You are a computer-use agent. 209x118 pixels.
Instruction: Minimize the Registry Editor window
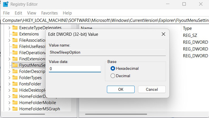168,4
